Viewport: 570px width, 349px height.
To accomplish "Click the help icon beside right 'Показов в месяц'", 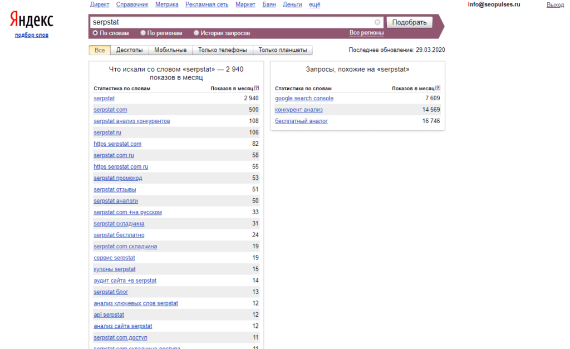I will click(x=438, y=88).
